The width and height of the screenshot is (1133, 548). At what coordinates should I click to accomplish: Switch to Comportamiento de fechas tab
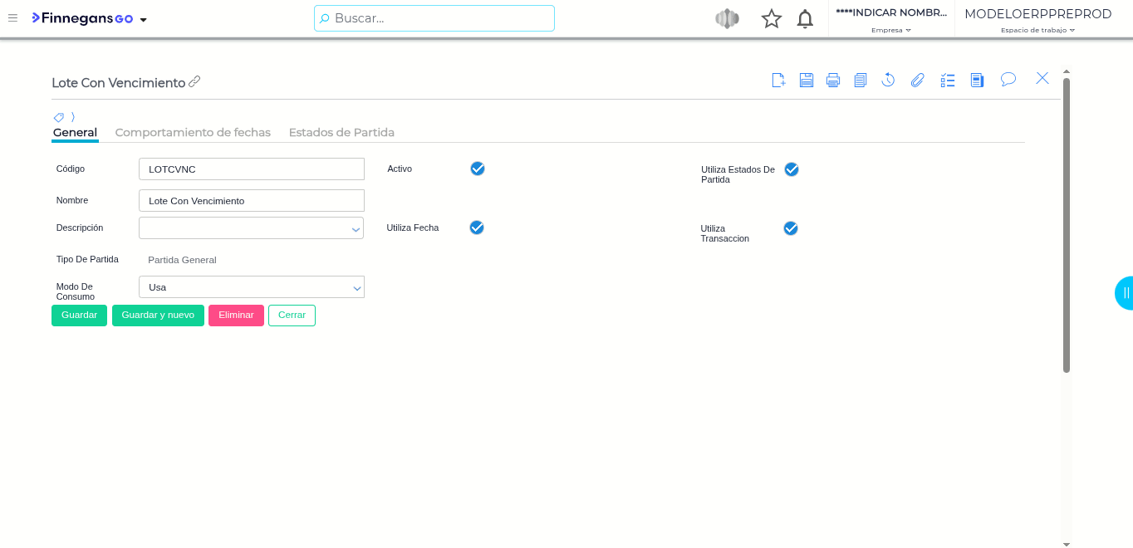click(x=193, y=132)
